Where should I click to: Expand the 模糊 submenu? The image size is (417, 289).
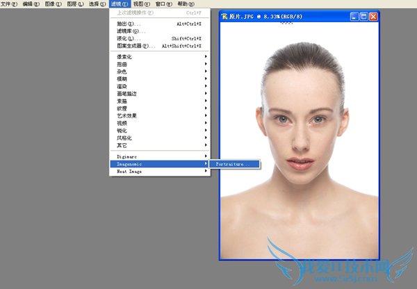(160, 79)
